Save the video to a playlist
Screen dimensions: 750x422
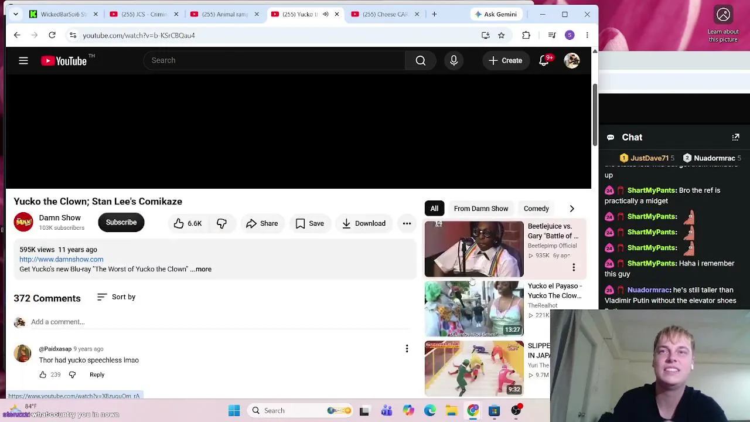point(310,223)
